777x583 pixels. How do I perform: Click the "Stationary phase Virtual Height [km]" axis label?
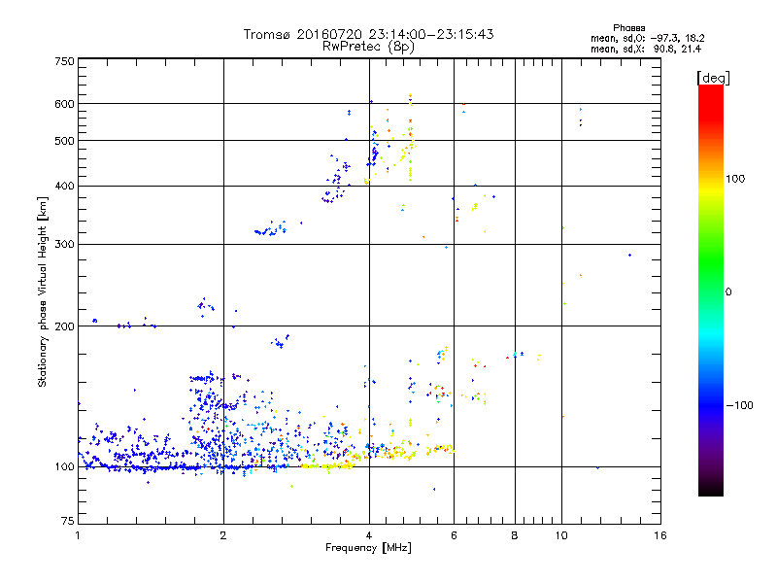coord(43,292)
